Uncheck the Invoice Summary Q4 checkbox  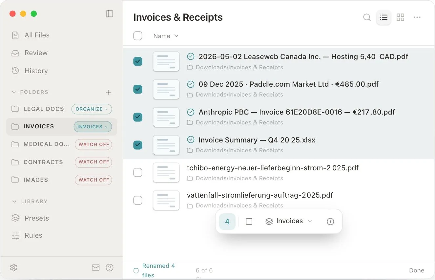[138, 145]
